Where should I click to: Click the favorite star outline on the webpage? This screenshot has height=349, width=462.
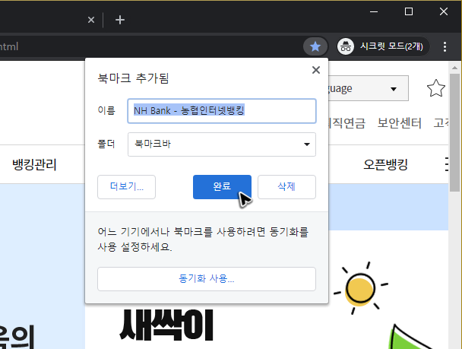click(x=435, y=88)
